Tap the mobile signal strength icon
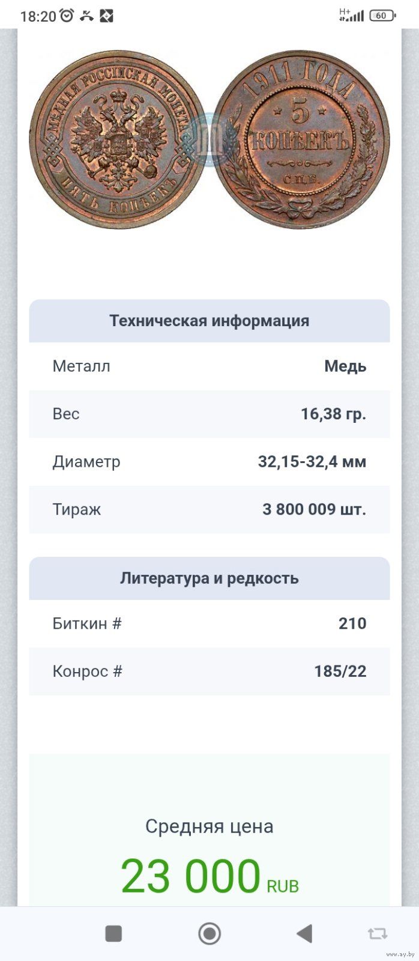The image size is (419, 961). coord(351,16)
